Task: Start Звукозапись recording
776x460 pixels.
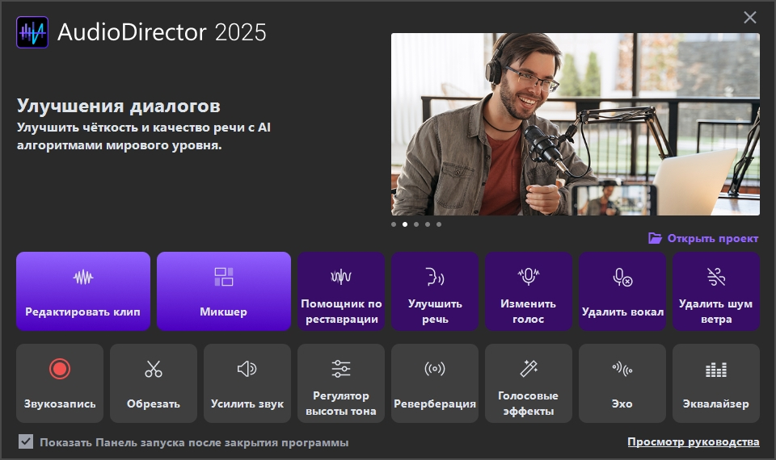Action: [60, 383]
